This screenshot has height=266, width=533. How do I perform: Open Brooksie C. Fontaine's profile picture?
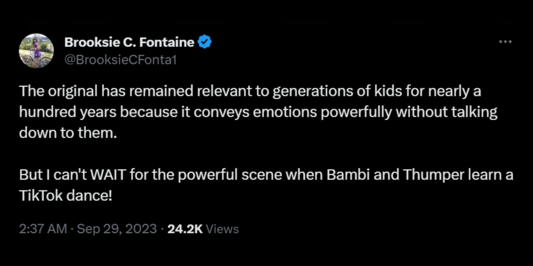(36, 51)
